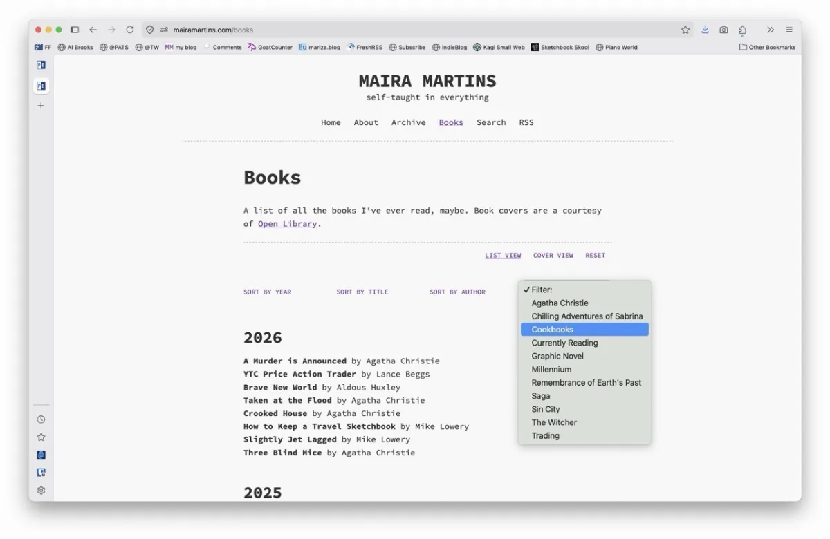Click the camera screenshot icon
830x539 pixels.
pyautogui.click(x=723, y=30)
